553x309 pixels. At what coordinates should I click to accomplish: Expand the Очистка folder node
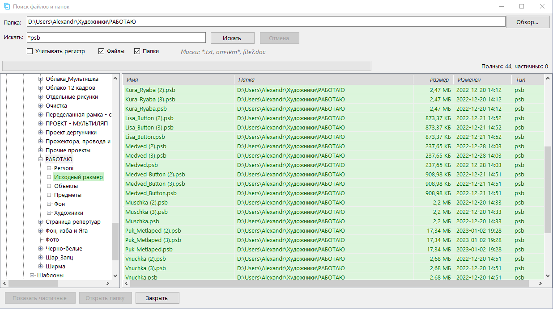point(41,106)
